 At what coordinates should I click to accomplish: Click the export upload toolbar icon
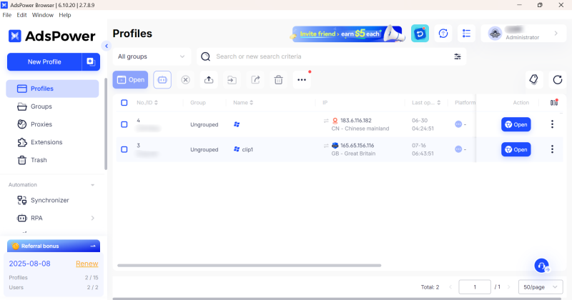(209, 80)
